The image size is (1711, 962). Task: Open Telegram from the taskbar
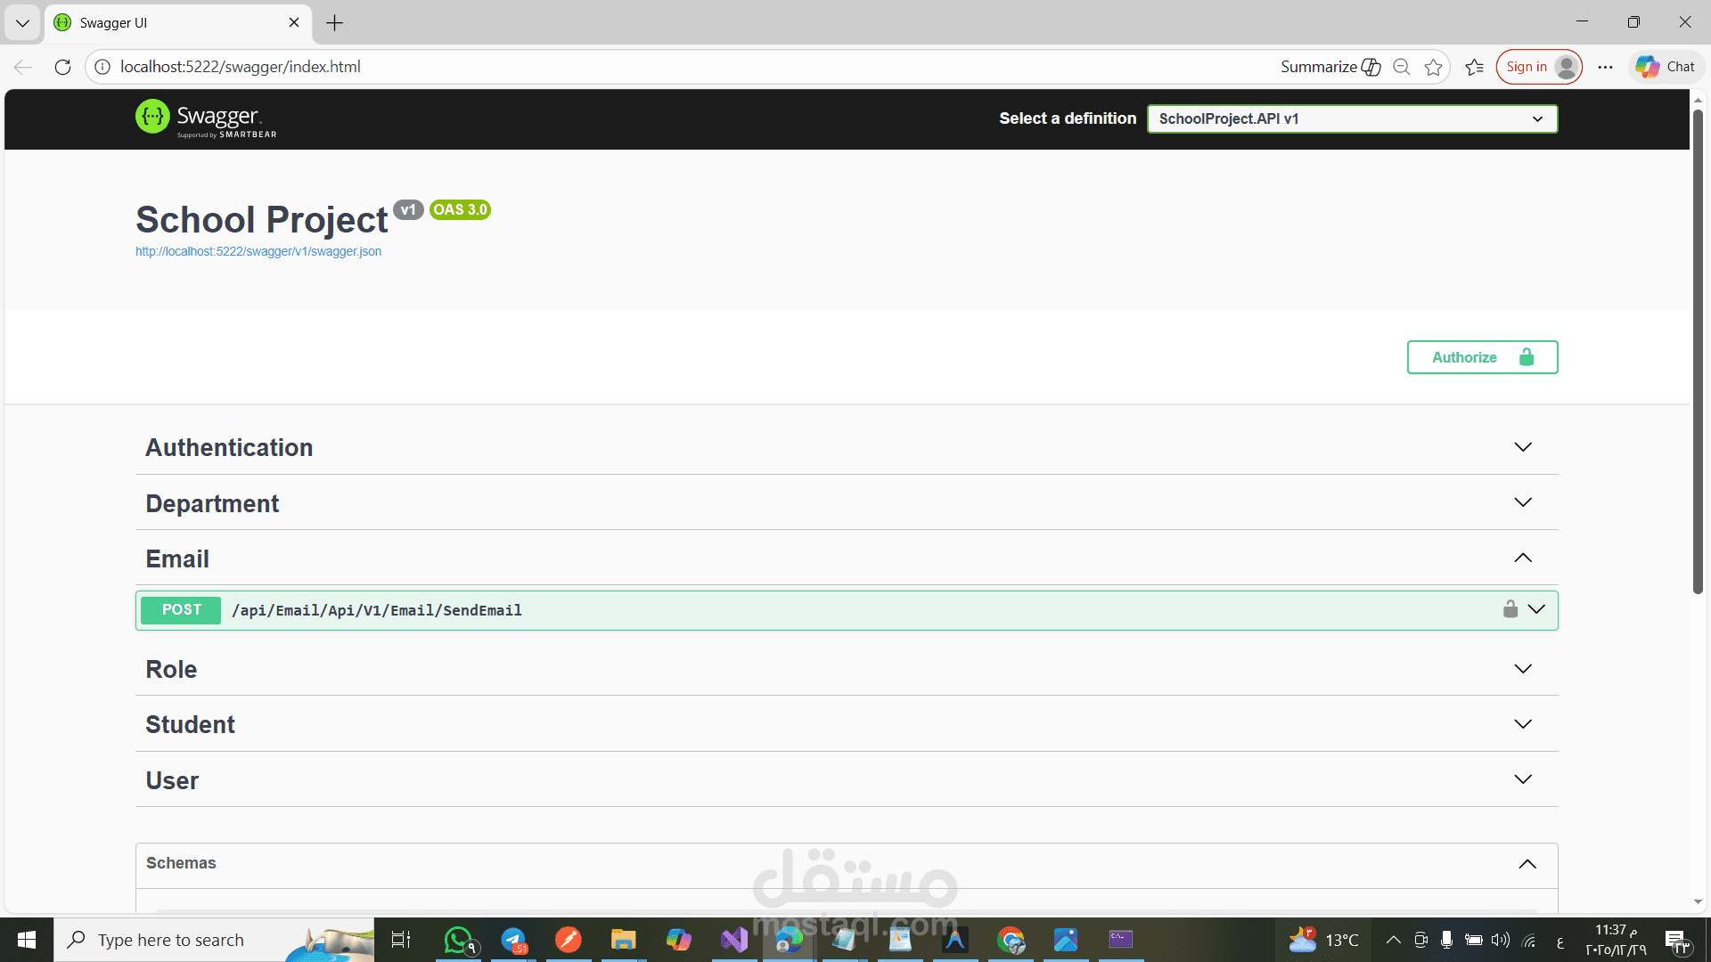click(514, 940)
